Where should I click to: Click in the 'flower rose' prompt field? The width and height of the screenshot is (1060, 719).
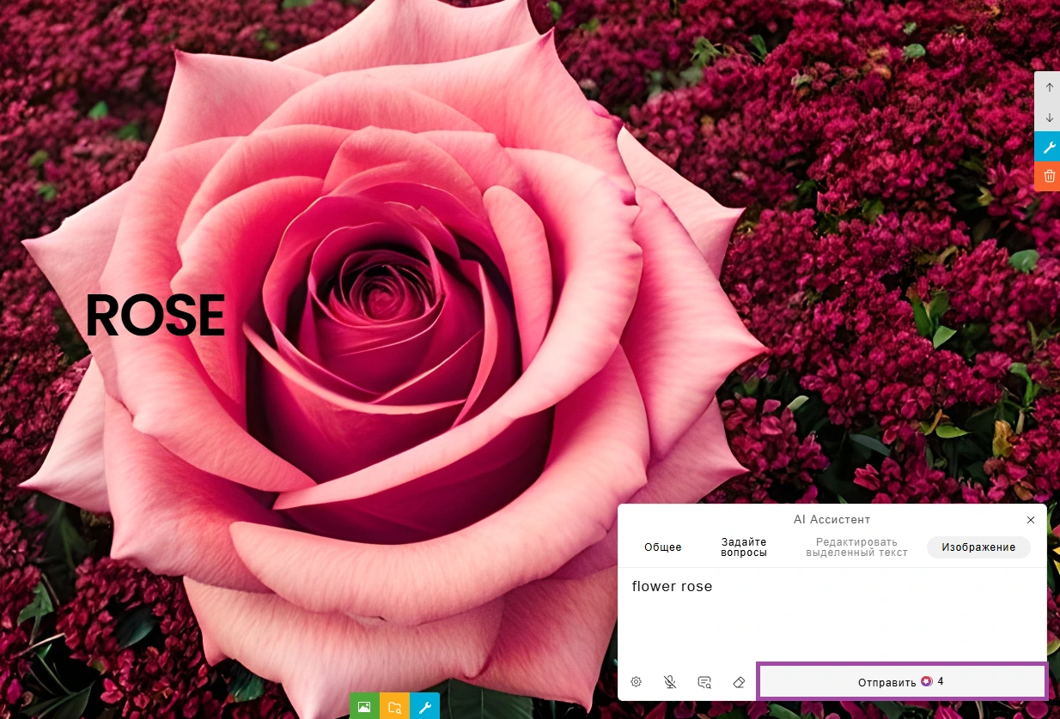pyautogui.click(x=832, y=614)
